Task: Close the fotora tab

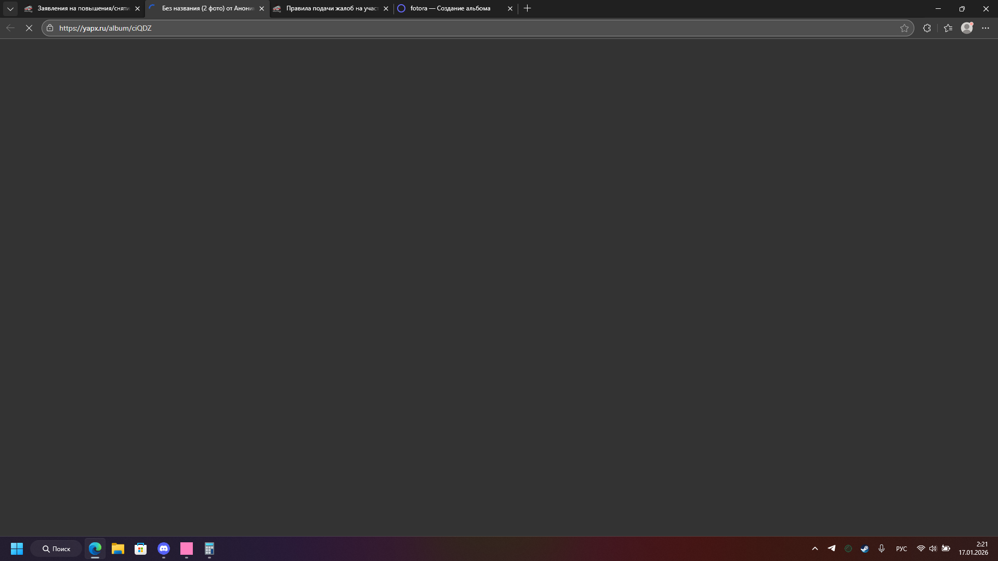Action: click(x=510, y=9)
